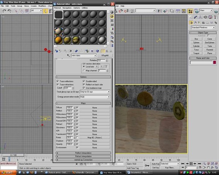The image size is (219, 175).
Task: Toggle Double-sided checkbox
Action: 84,81
